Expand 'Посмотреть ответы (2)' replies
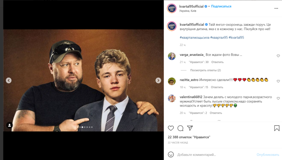This screenshot has height=160, width=282. click(205, 70)
